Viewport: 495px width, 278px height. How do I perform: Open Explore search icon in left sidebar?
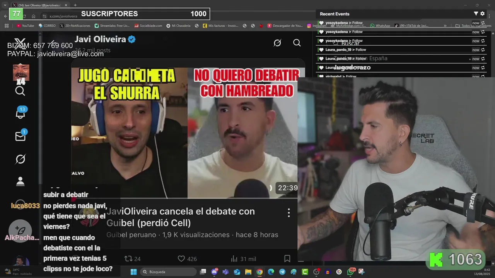coord(20,91)
